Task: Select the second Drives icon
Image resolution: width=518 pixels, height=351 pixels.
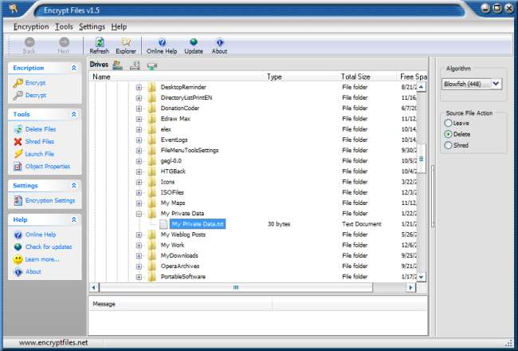Action: click(135, 65)
